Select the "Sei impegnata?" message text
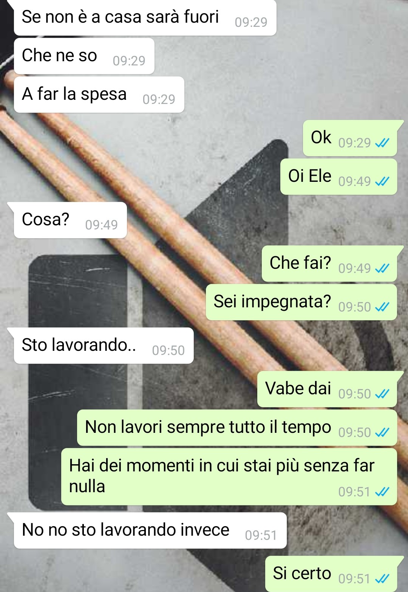The height and width of the screenshot is (592, 408). click(x=272, y=302)
